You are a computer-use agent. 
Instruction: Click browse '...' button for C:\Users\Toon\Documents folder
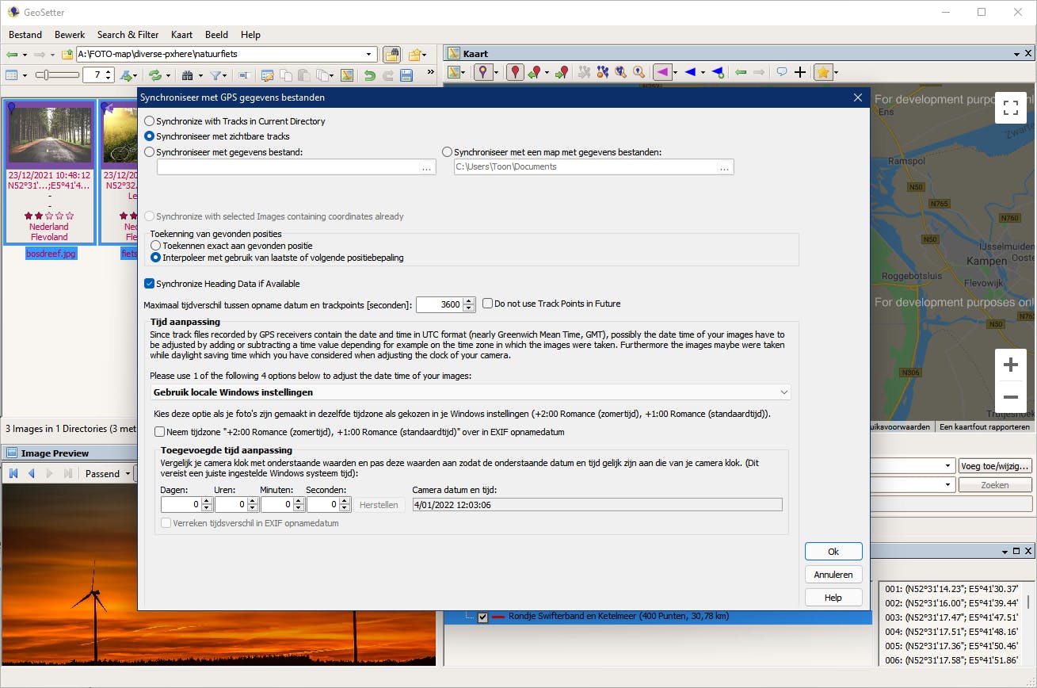click(x=724, y=167)
